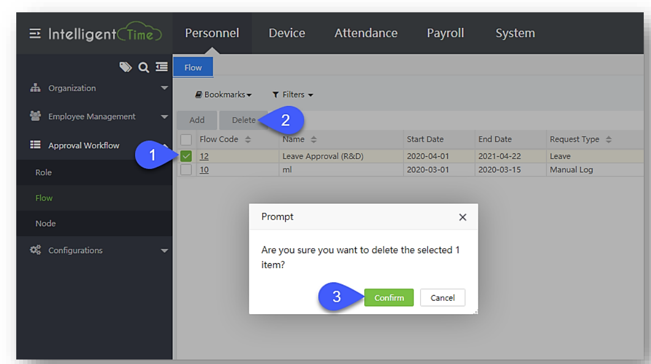651x364 pixels.
Task: Close the Prompt dialog with the X
Action: click(x=462, y=217)
